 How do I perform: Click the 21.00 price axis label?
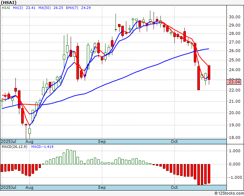pos(235,101)
